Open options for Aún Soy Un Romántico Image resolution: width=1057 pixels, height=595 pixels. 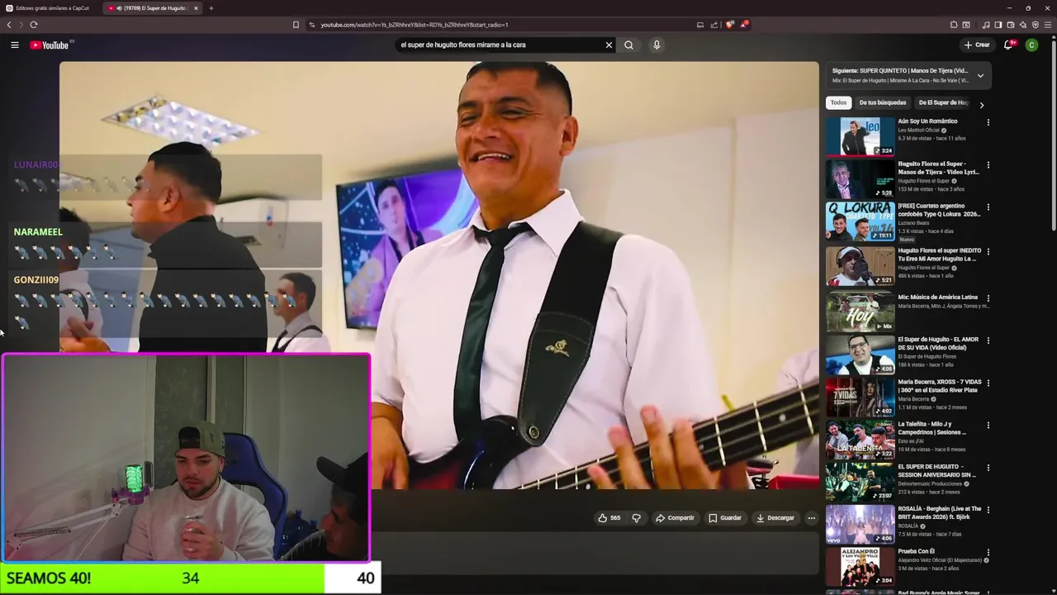988,122
